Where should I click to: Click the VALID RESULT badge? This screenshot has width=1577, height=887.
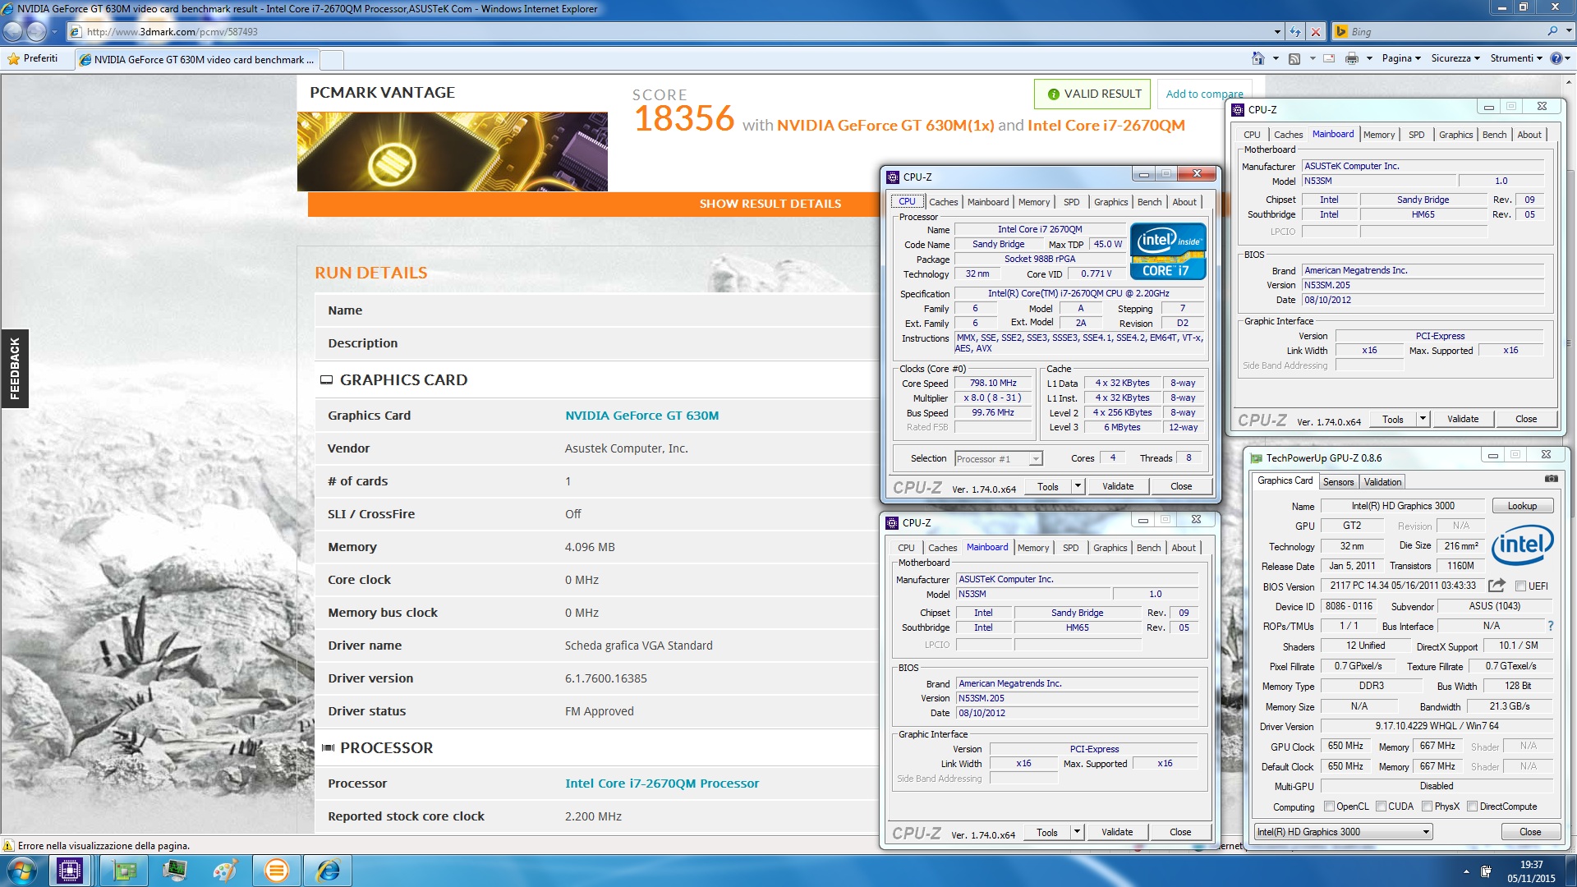(x=1092, y=94)
